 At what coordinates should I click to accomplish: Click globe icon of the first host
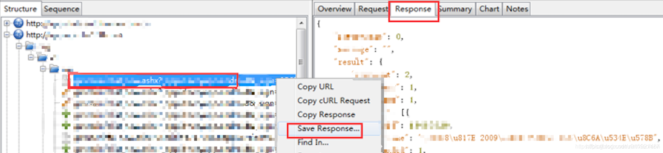pos(18,23)
